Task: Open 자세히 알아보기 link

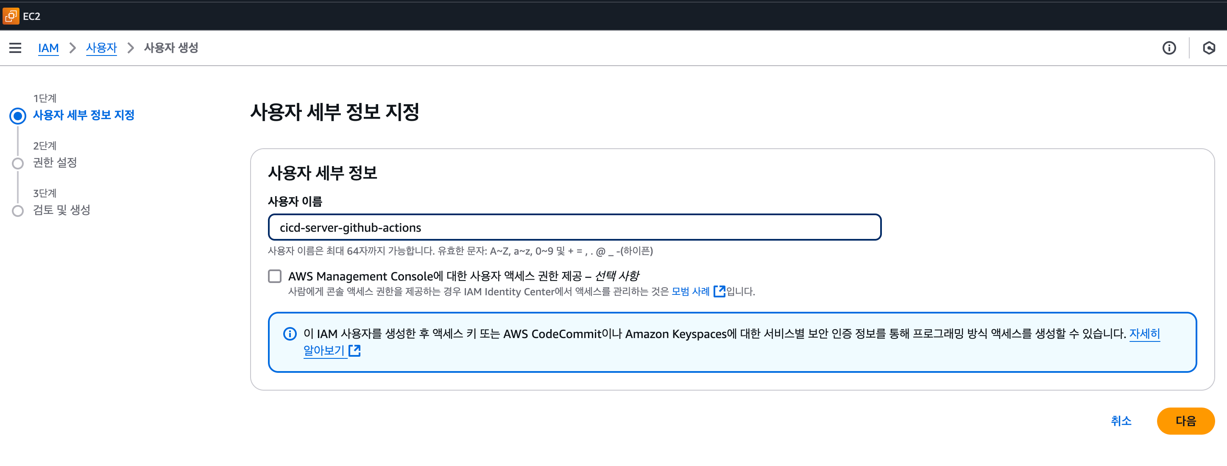Action: click(1144, 334)
